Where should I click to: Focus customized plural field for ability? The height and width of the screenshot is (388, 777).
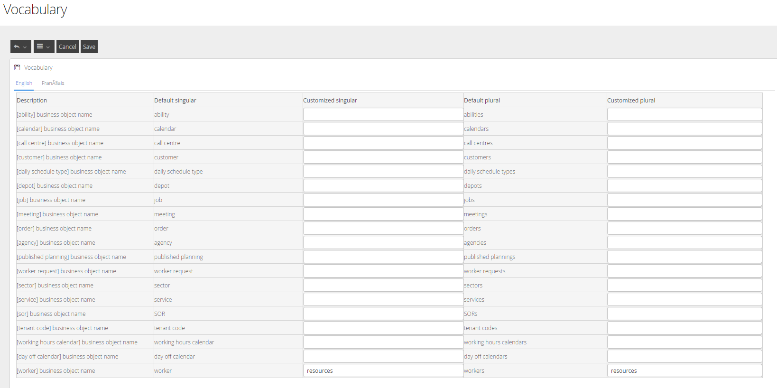(684, 114)
